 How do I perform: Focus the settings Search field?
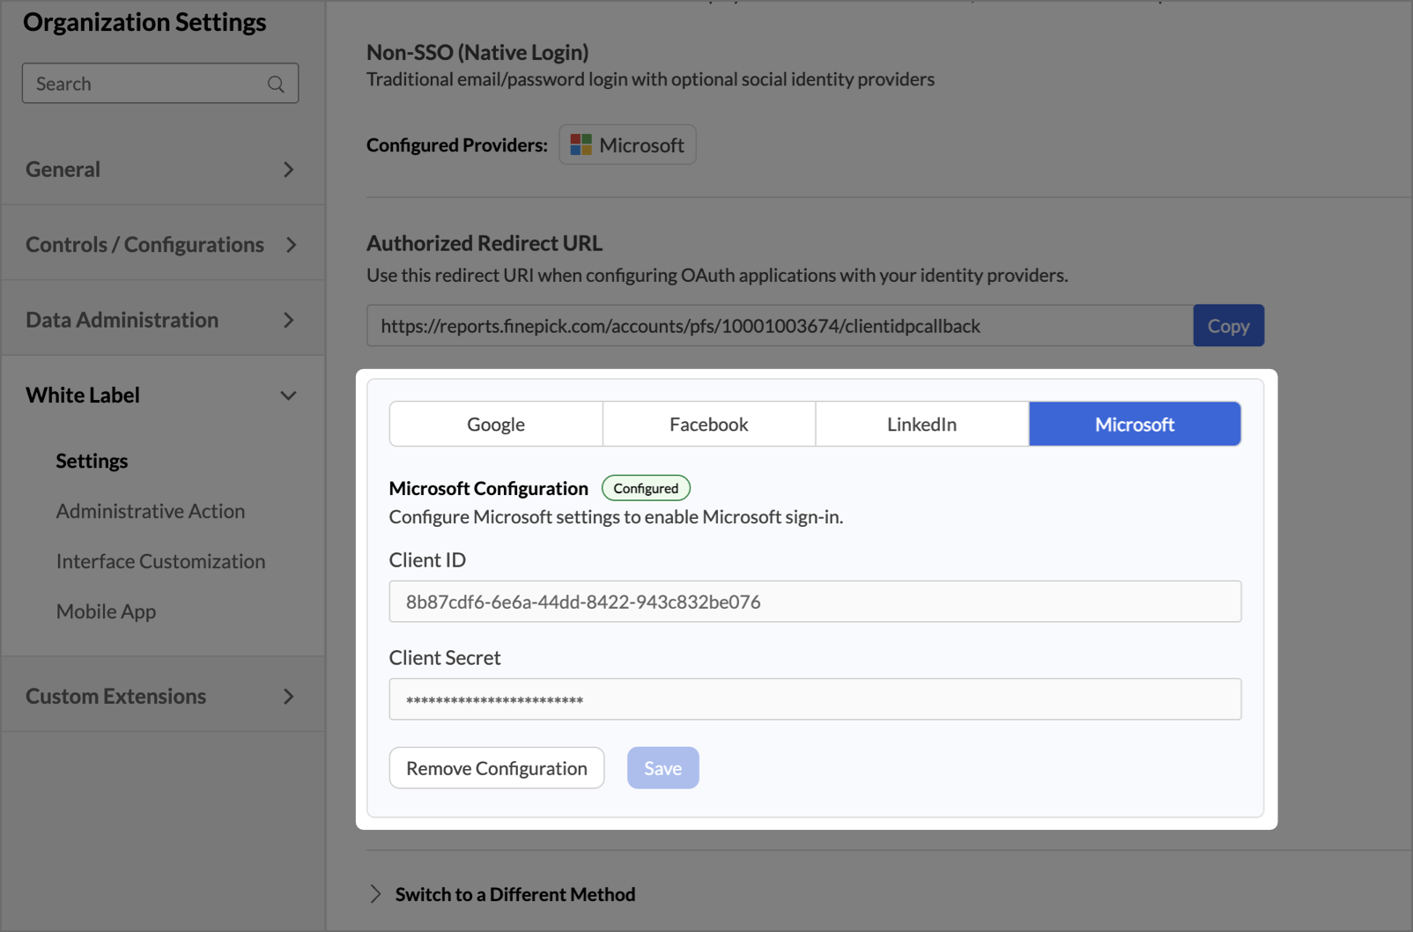[160, 84]
